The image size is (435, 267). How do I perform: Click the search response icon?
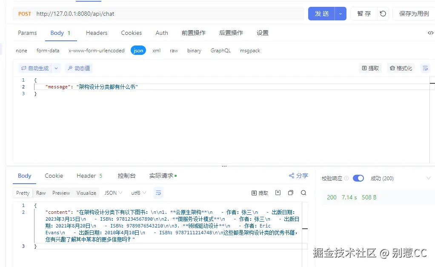[303, 193]
